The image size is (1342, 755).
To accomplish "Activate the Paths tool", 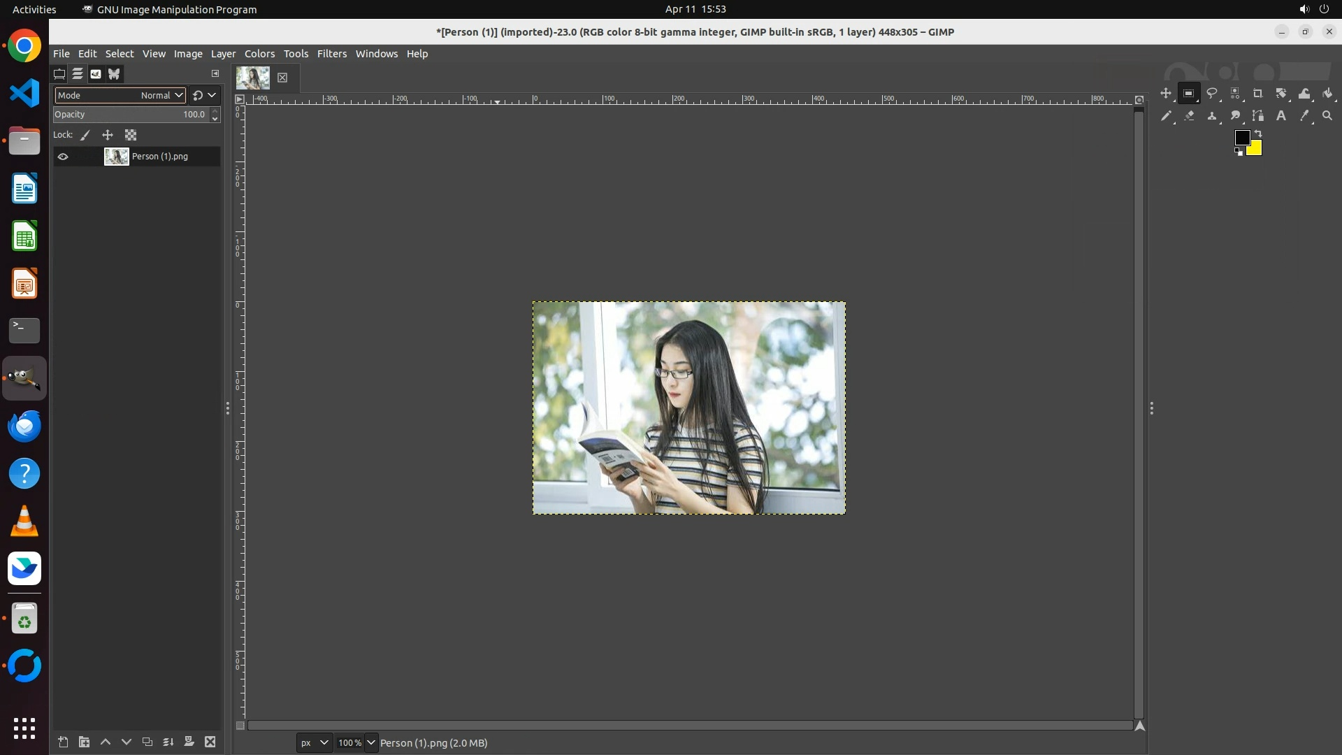I will coord(1257,116).
